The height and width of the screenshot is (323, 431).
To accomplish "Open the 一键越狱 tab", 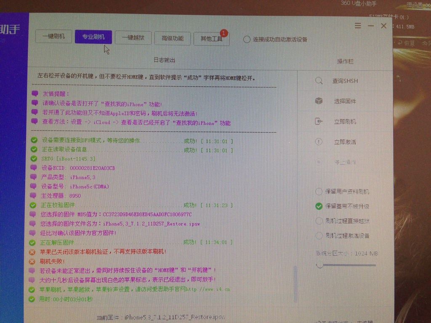I will (x=133, y=37).
